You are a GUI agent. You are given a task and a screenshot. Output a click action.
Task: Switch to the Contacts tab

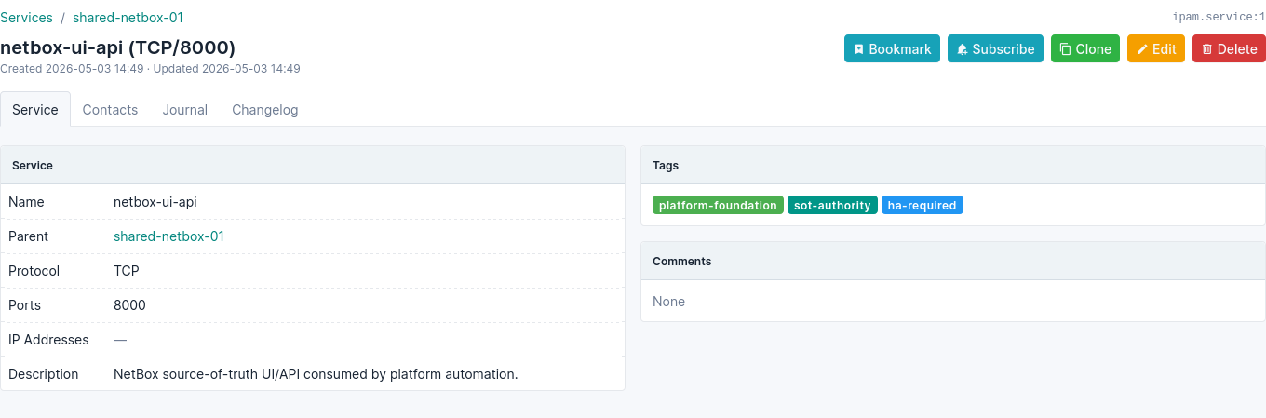tap(110, 110)
